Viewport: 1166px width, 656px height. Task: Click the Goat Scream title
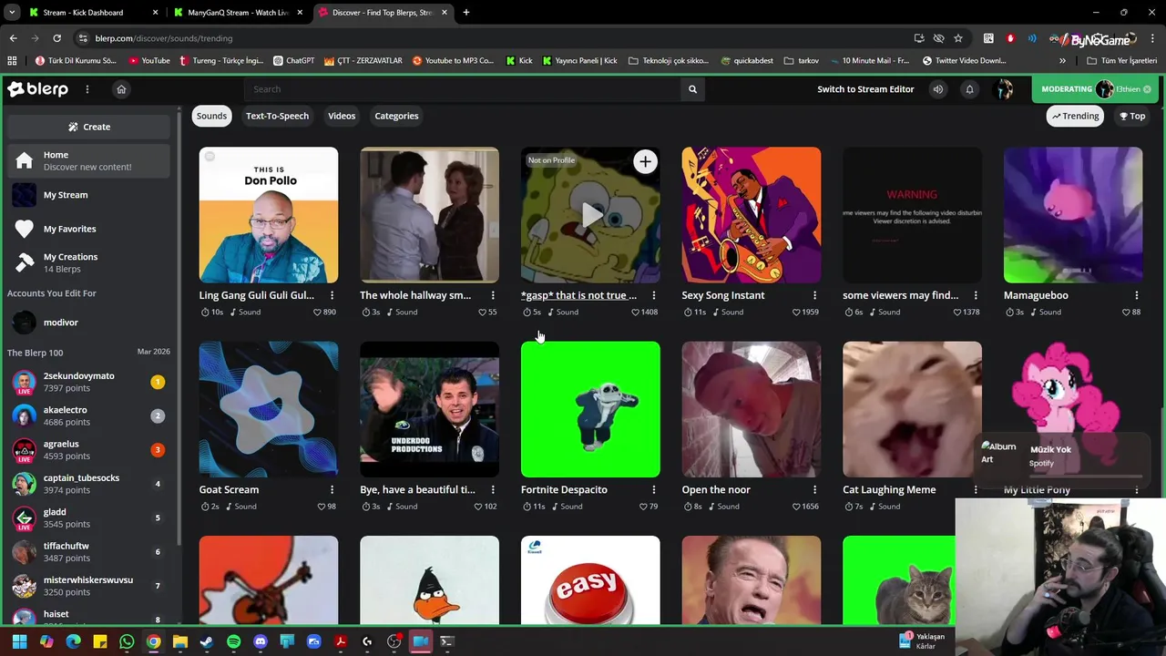pos(229,490)
